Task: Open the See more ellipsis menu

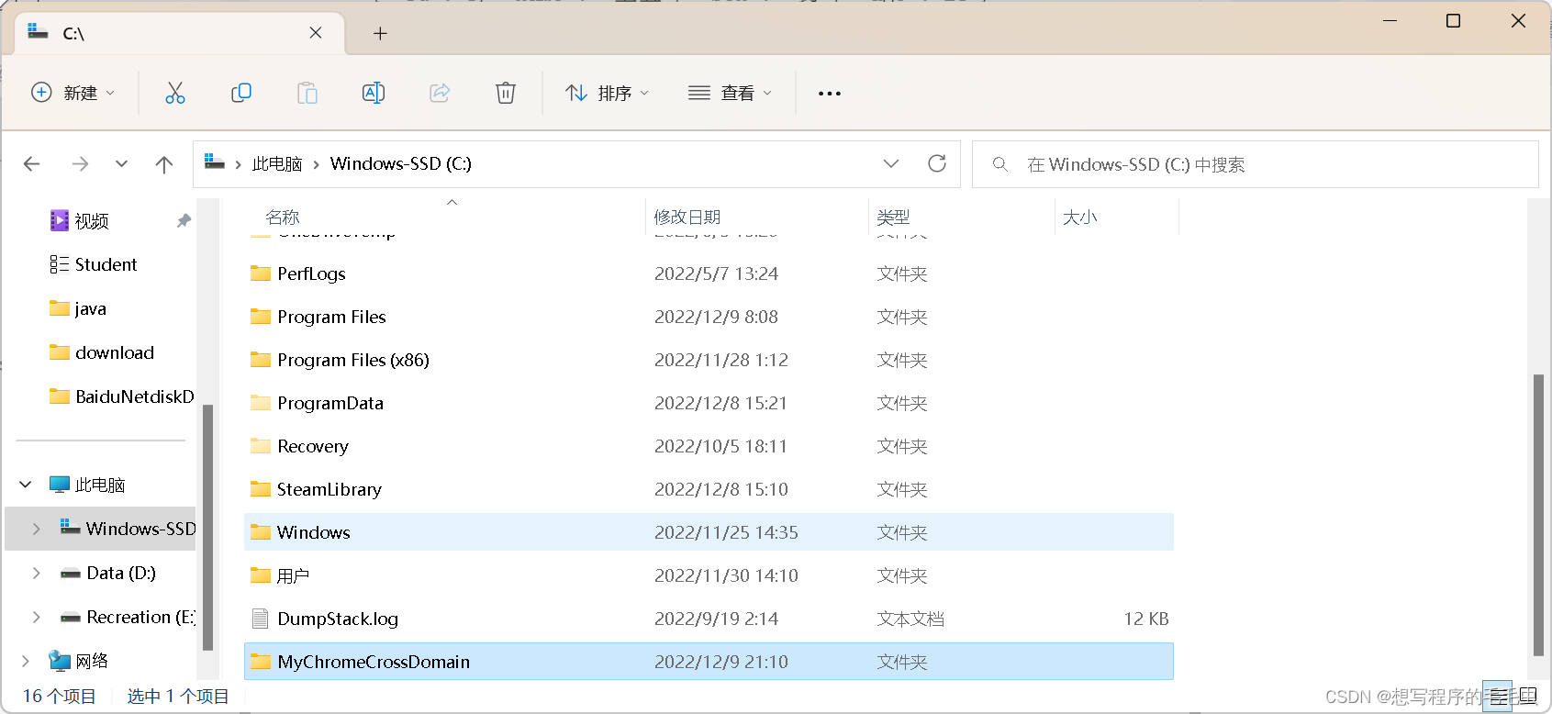Action: coord(830,93)
